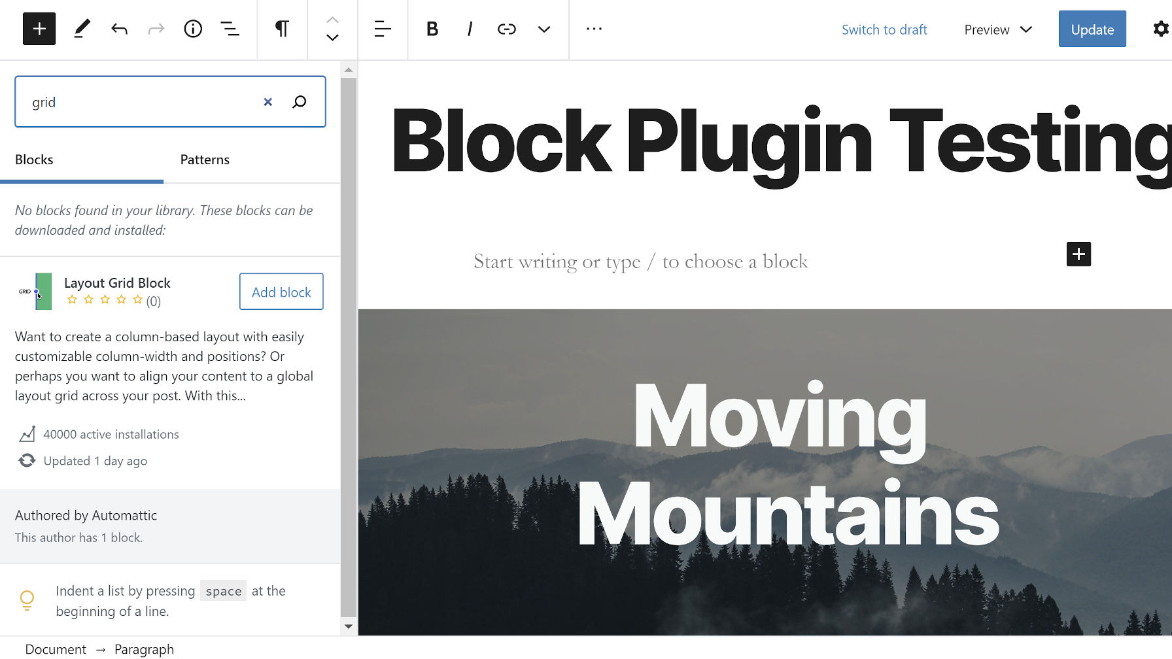The height and width of the screenshot is (659, 1172).
Task: Redo the last change
Action: coord(156,29)
